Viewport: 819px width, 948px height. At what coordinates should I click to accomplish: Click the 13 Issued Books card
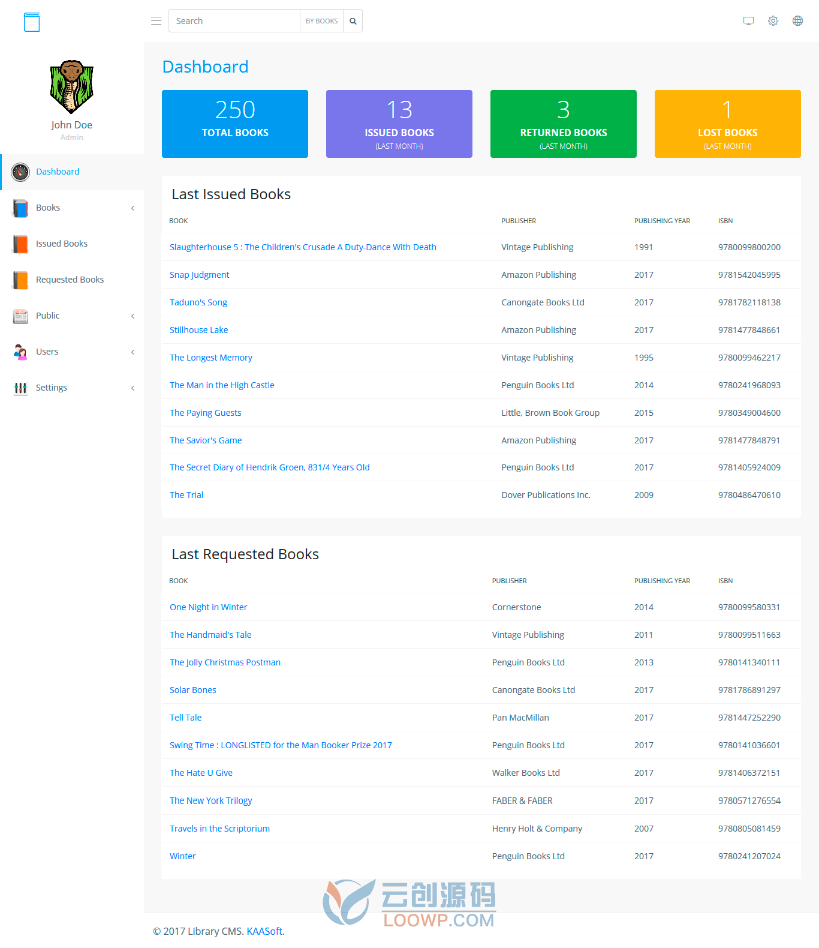coord(399,124)
